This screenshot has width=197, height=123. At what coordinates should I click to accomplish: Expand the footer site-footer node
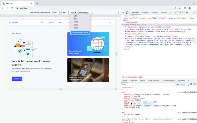[126, 36]
